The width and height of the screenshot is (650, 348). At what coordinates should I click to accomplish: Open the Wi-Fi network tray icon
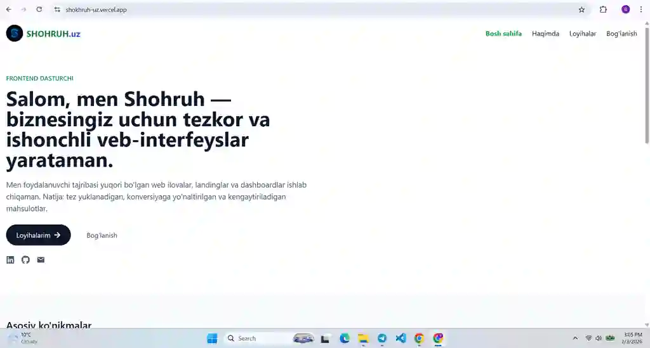[x=588, y=338]
